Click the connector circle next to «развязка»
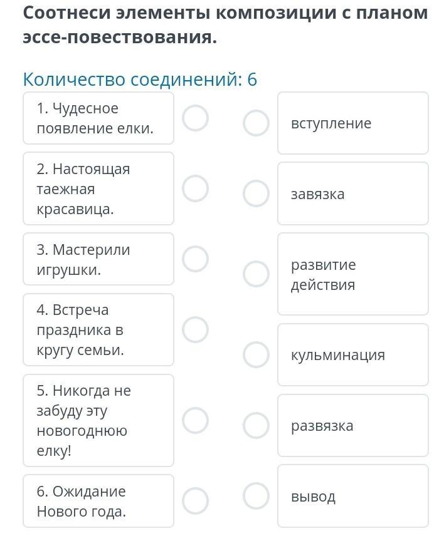 (x=256, y=425)
